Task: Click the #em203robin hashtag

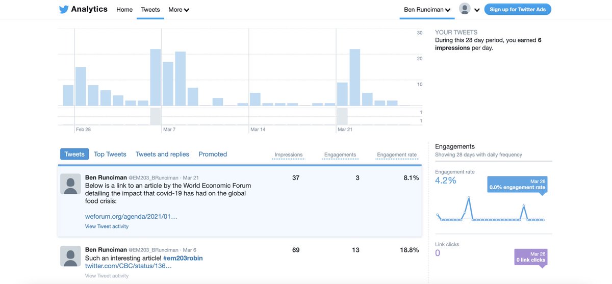Action: (x=183, y=258)
